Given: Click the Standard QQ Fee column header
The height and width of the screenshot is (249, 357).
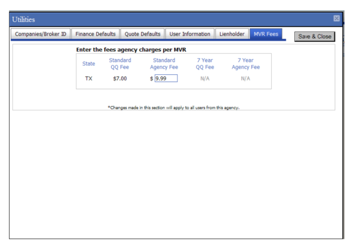Looking at the screenshot, I should (120, 64).
